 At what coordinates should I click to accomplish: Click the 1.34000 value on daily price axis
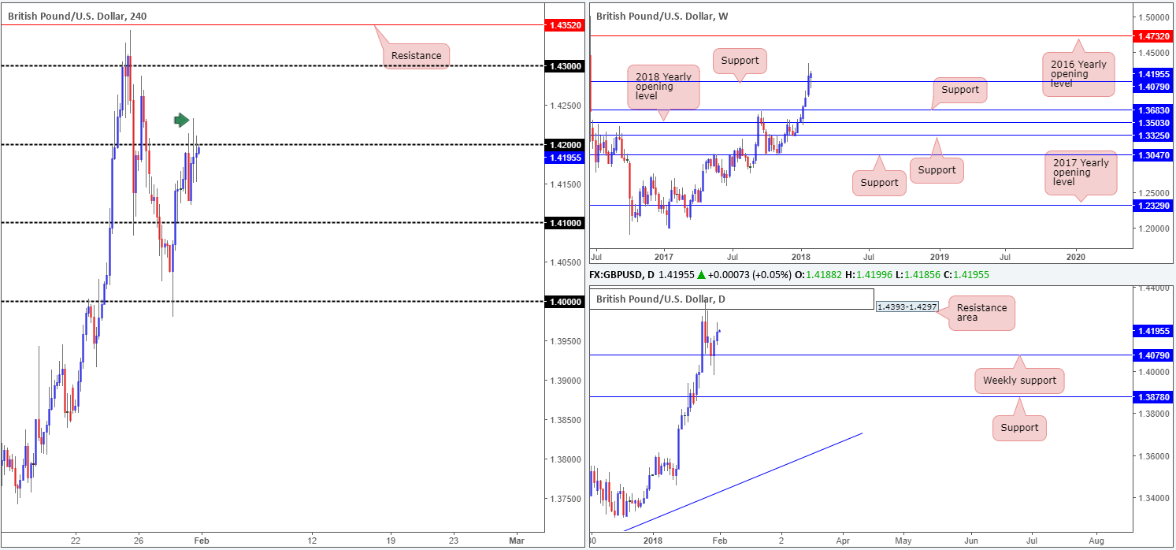[x=1153, y=498]
